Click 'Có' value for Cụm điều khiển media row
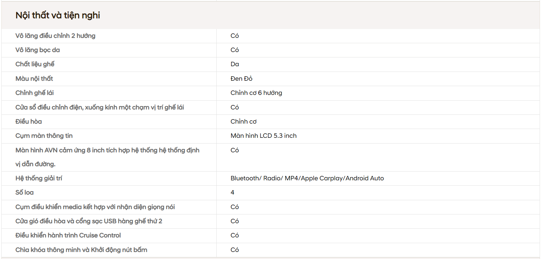The image size is (541, 259). click(x=235, y=207)
